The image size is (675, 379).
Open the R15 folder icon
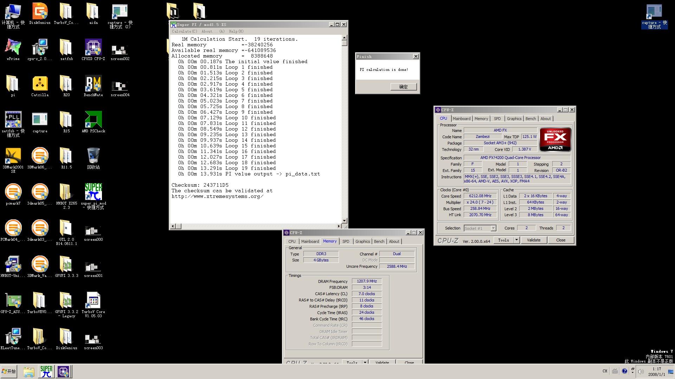tap(66, 122)
